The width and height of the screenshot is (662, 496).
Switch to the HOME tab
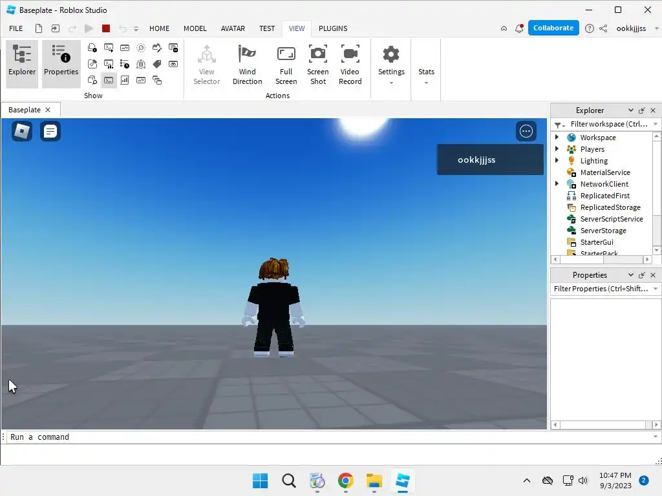[159, 28]
